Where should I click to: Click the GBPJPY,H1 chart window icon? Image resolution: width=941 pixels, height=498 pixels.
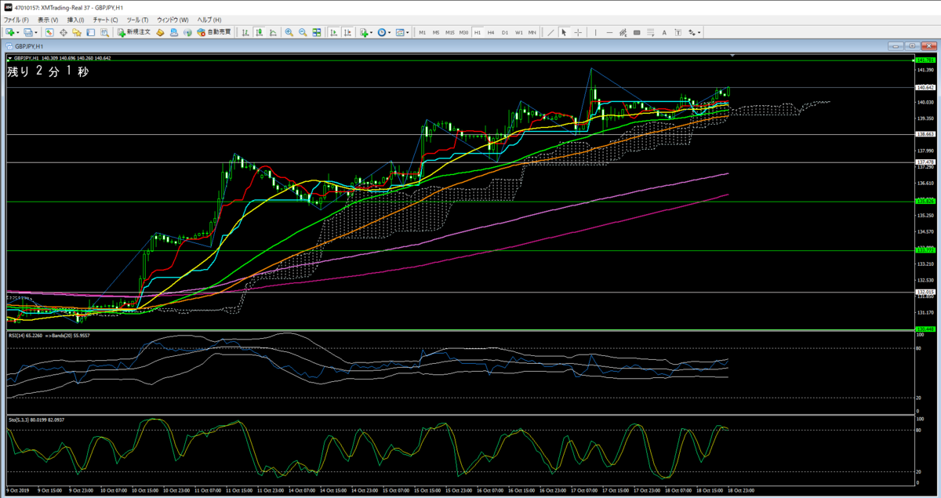[x=9, y=46]
